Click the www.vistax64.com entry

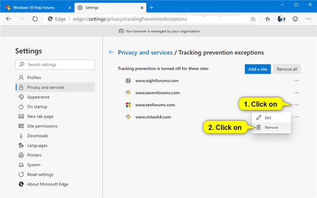[x=153, y=117]
